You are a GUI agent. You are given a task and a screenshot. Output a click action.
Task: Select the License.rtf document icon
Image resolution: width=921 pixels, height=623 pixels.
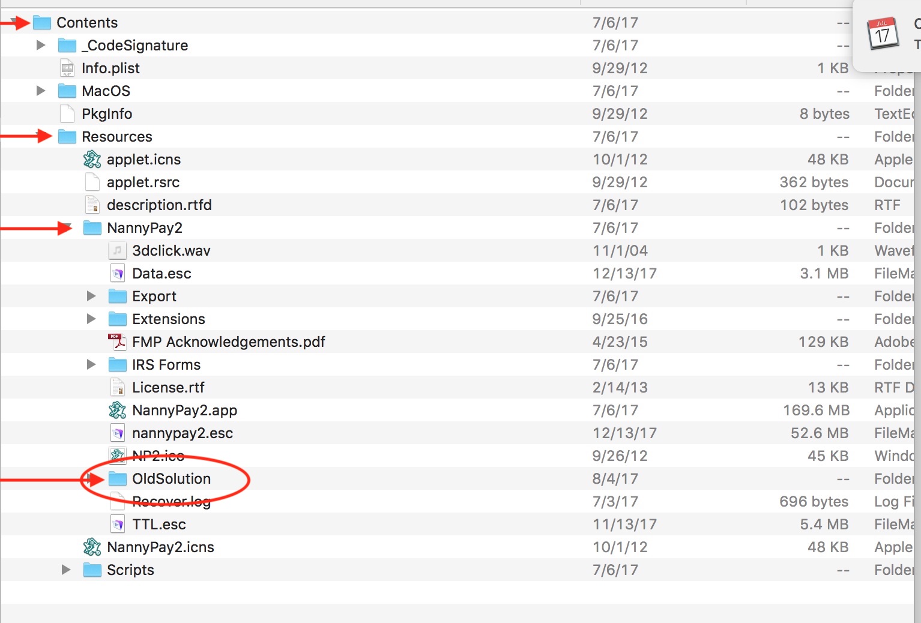coord(118,388)
